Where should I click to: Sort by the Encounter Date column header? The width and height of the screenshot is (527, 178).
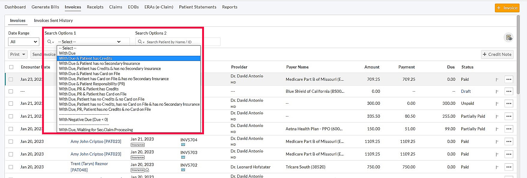(35, 67)
